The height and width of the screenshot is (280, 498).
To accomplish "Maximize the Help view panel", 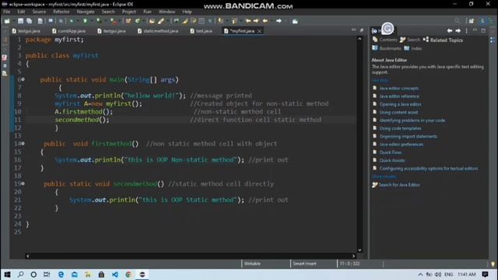I will pyautogui.click(x=483, y=31).
